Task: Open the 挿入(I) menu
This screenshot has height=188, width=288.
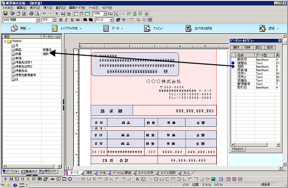Action: (x=48, y=8)
